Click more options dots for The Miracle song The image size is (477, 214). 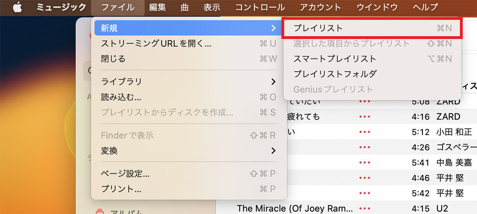coord(365,208)
